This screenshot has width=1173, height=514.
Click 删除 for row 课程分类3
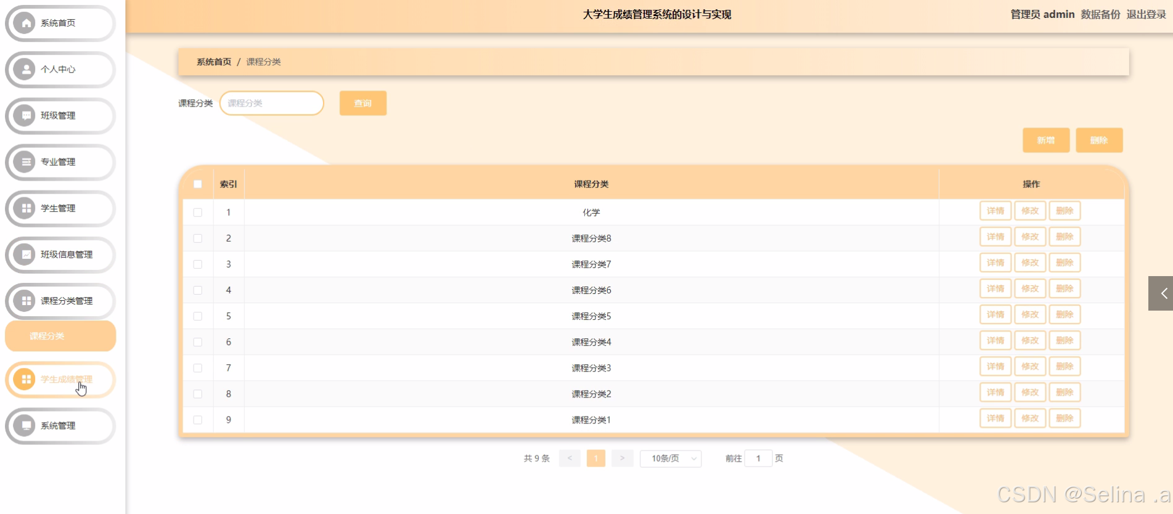1065,366
